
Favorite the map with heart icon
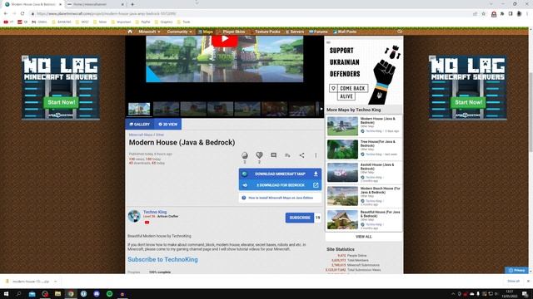[x=259, y=155]
